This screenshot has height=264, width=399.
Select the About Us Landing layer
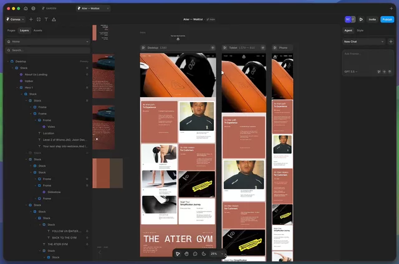coord(36,75)
